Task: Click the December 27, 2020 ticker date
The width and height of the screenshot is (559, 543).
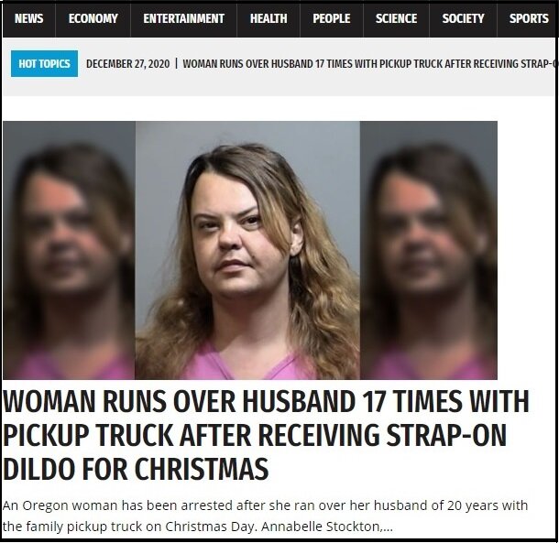Action: pyautogui.click(x=128, y=64)
